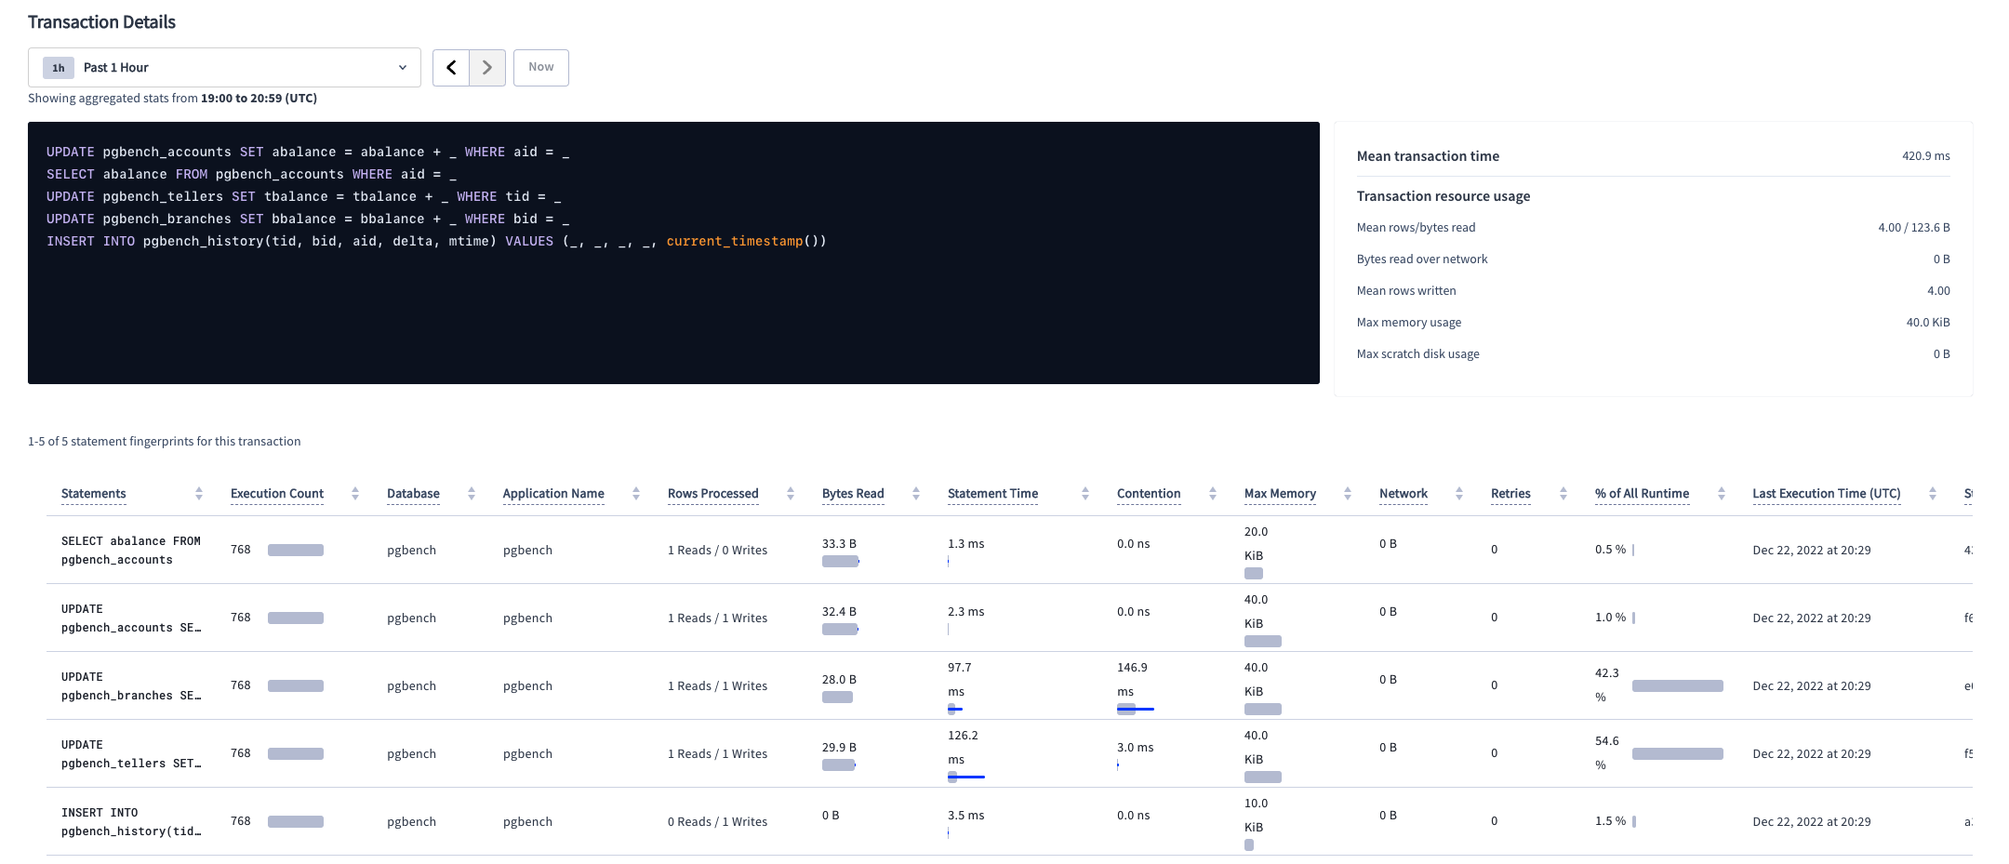The height and width of the screenshot is (864, 2009).
Task: Sort by Statement Time sort arrows
Action: [1085, 494]
